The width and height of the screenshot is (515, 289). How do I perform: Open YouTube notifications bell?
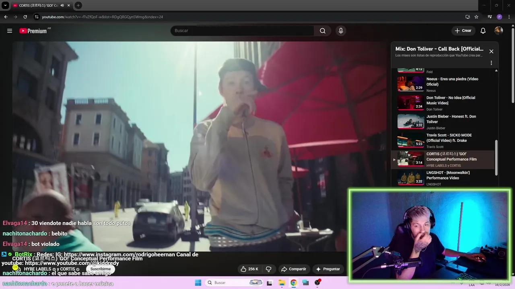(x=483, y=31)
